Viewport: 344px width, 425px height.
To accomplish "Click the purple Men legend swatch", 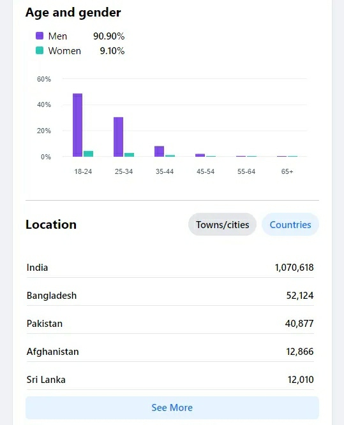I will [40, 36].
